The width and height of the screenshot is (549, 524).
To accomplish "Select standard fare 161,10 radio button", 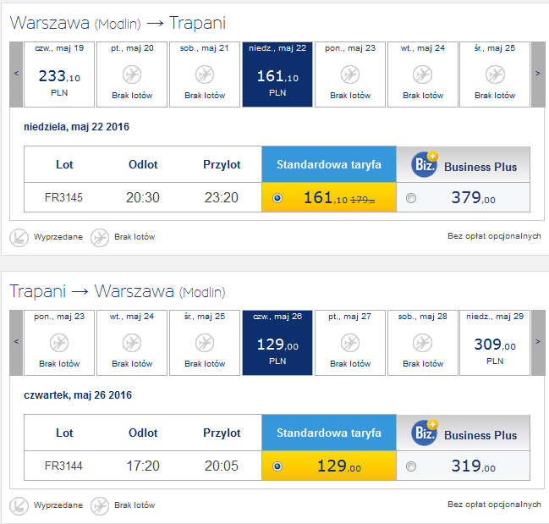I will click(x=278, y=199).
